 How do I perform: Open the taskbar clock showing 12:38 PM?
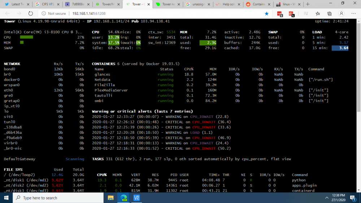pos(339,198)
